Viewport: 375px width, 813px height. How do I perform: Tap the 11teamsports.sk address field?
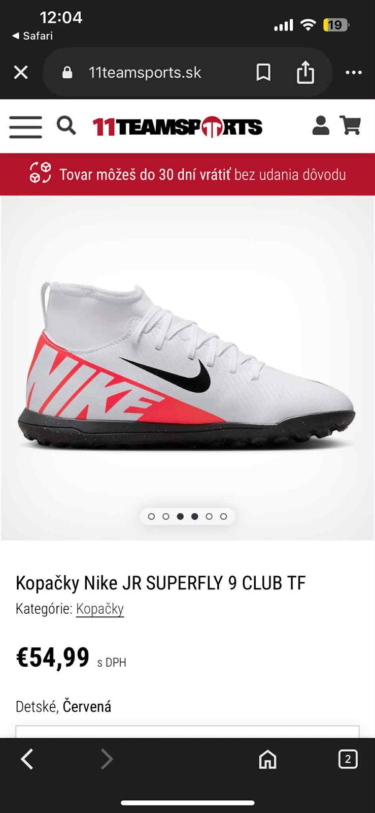pyautogui.click(x=145, y=73)
